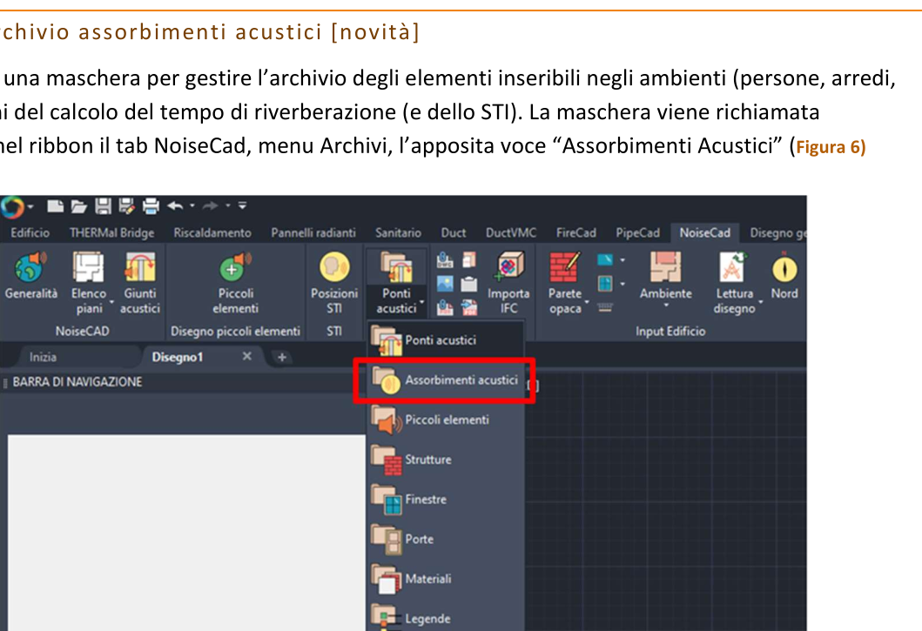Close the Disegno1 drawing tab
The image size is (922, 631).
tap(247, 356)
